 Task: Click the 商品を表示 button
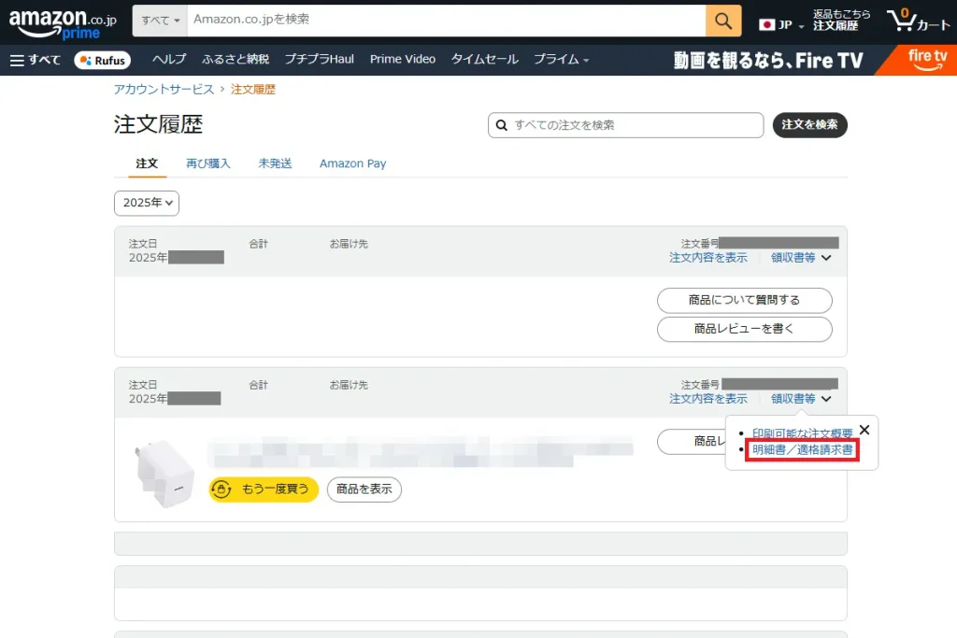(364, 489)
